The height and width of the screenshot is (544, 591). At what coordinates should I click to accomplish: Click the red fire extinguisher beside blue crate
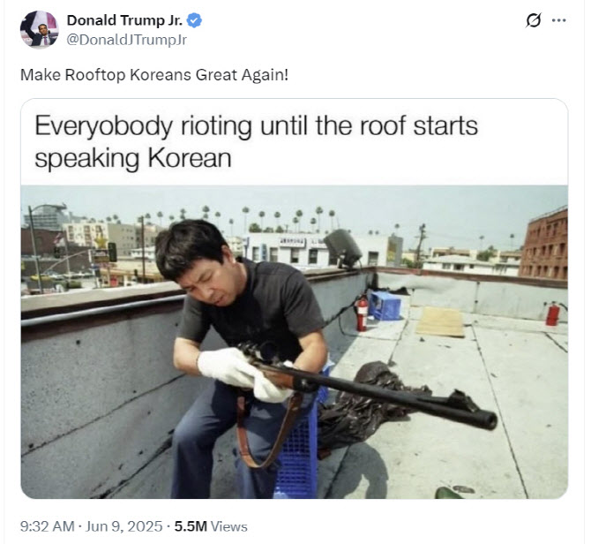pyautogui.click(x=362, y=314)
